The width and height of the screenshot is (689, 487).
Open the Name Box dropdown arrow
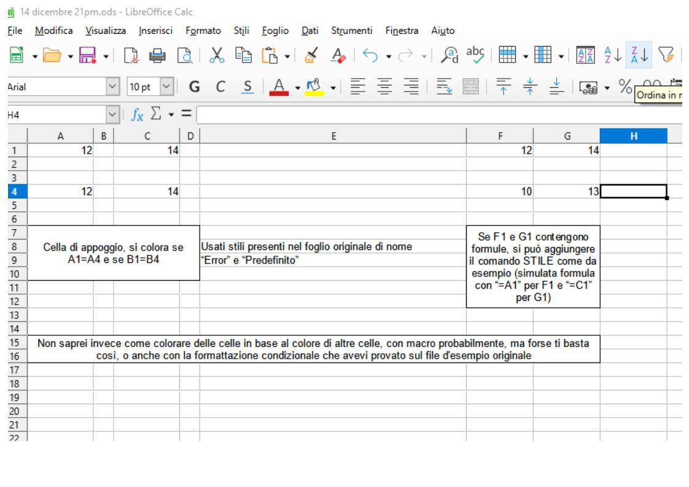click(x=111, y=114)
